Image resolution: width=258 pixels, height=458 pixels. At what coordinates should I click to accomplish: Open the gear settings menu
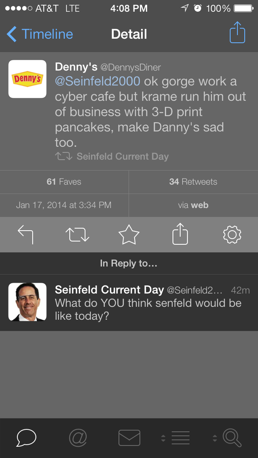click(x=232, y=235)
